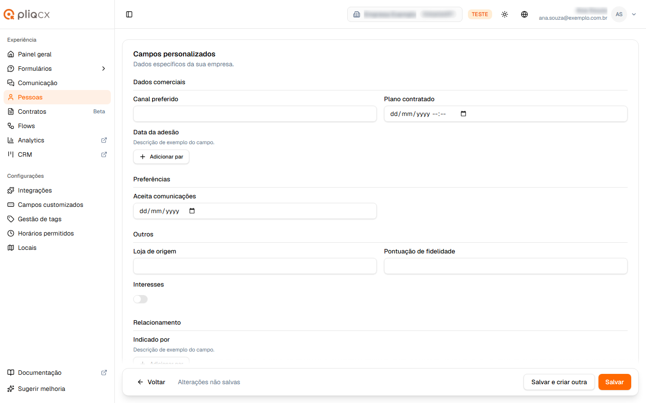Click the 'Alterações não salvas' status text

point(209,382)
